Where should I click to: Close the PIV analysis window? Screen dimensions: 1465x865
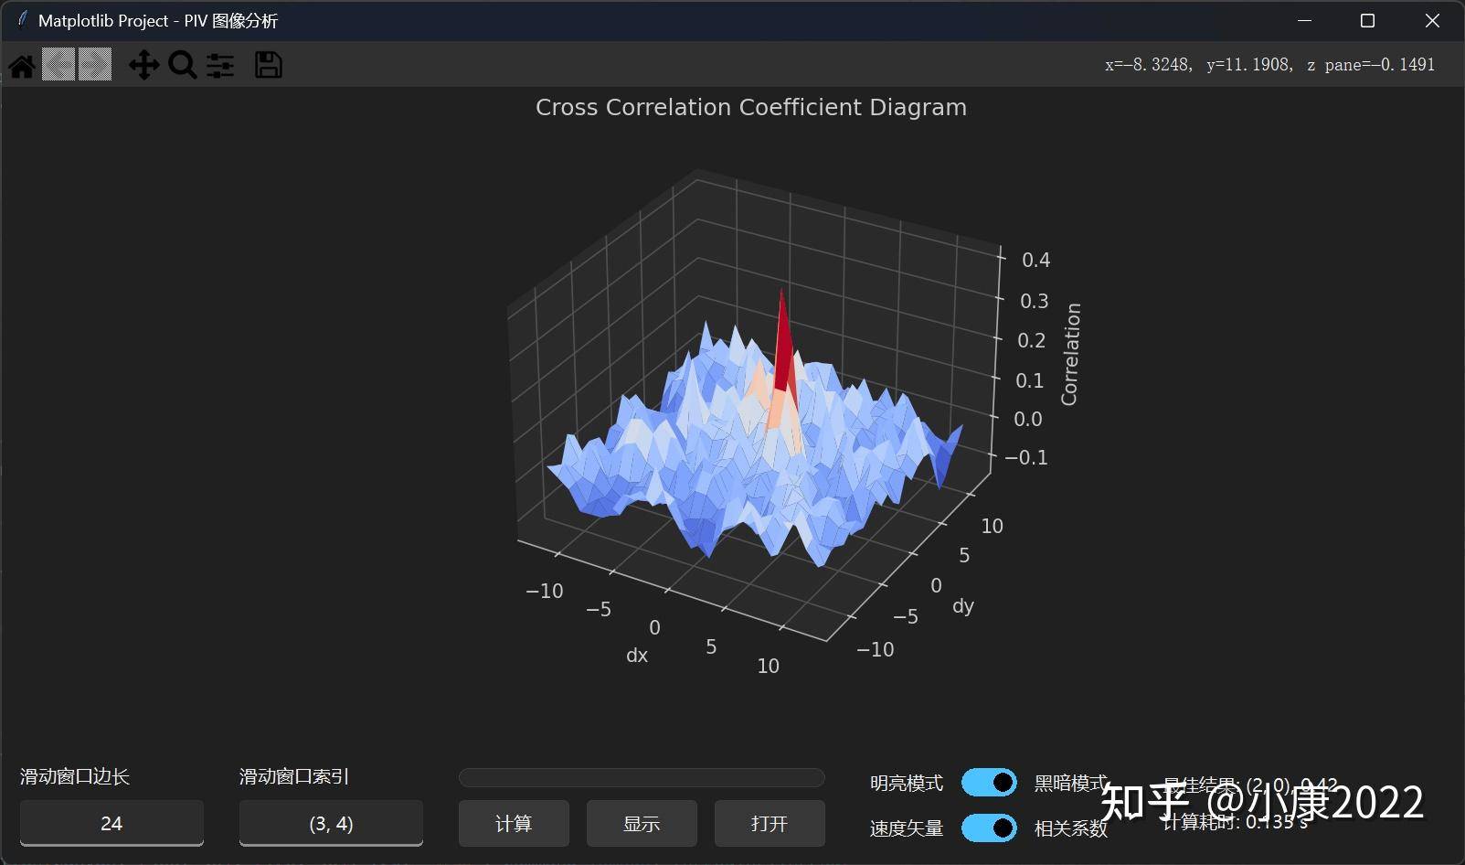(1432, 20)
